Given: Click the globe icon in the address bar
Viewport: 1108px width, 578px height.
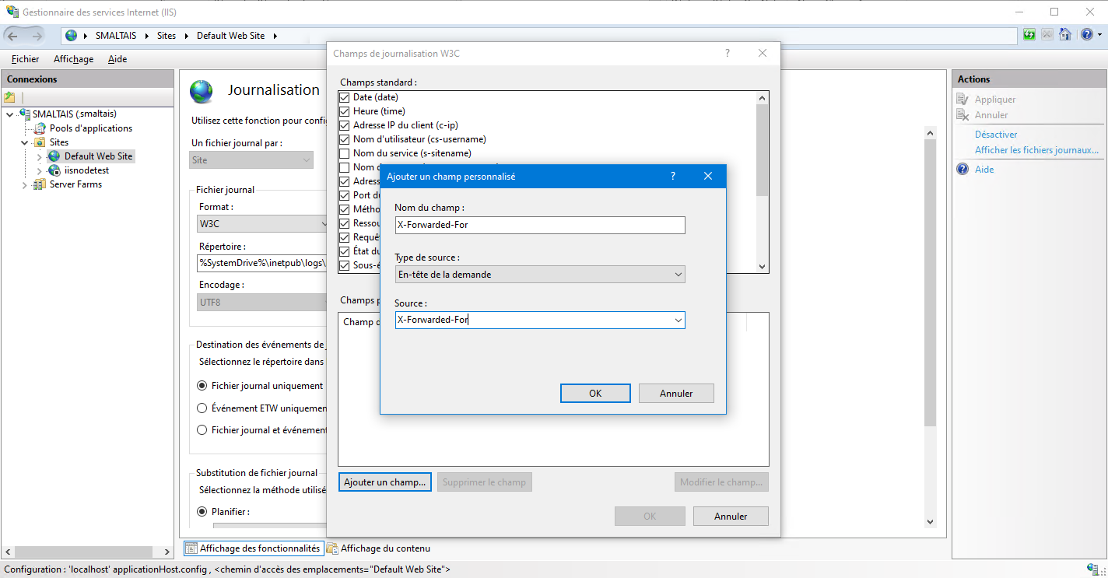Looking at the screenshot, I should (72, 36).
